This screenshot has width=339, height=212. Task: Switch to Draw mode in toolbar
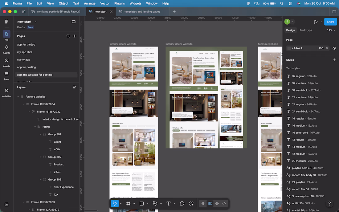click(203, 204)
